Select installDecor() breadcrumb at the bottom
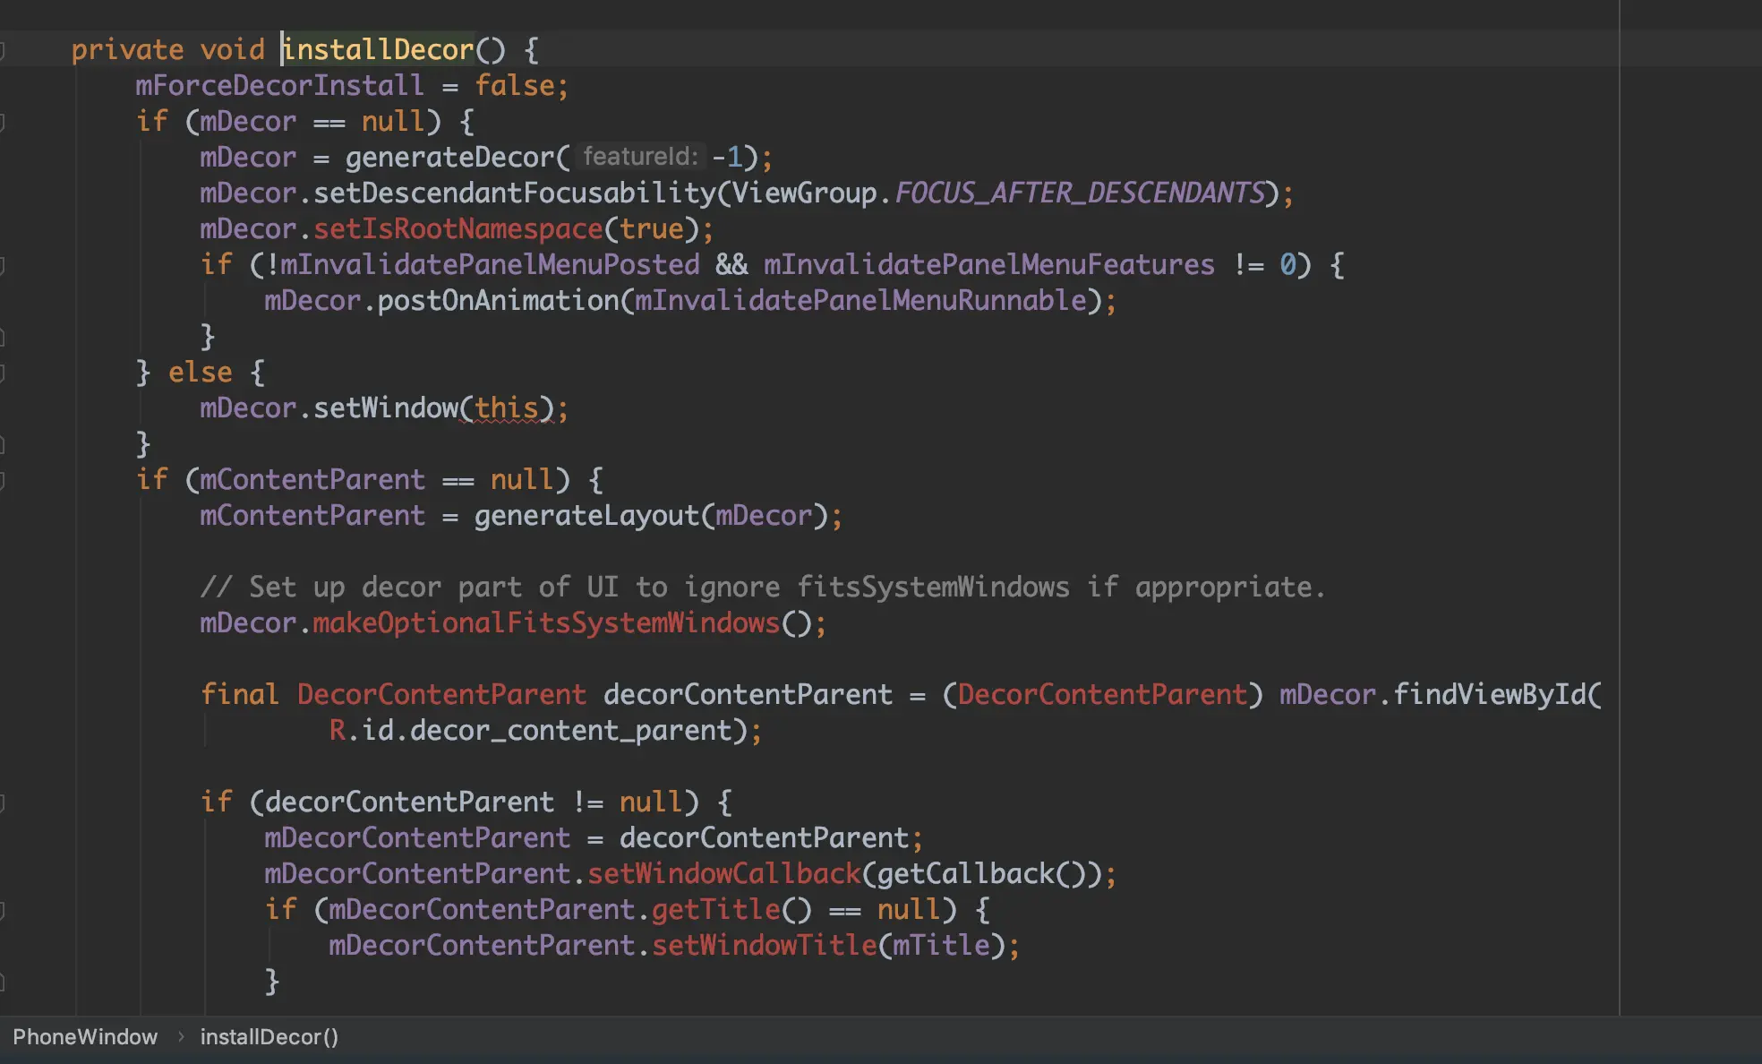This screenshot has width=1762, height=1064. (x=269, y=1037)
